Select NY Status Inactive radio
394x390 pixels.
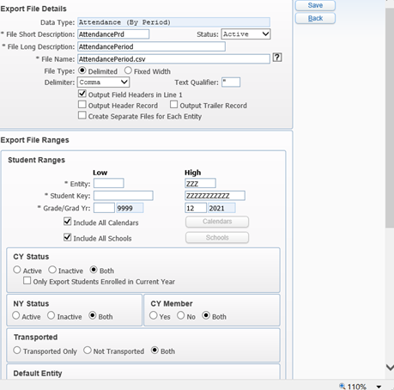pos(51,315)
